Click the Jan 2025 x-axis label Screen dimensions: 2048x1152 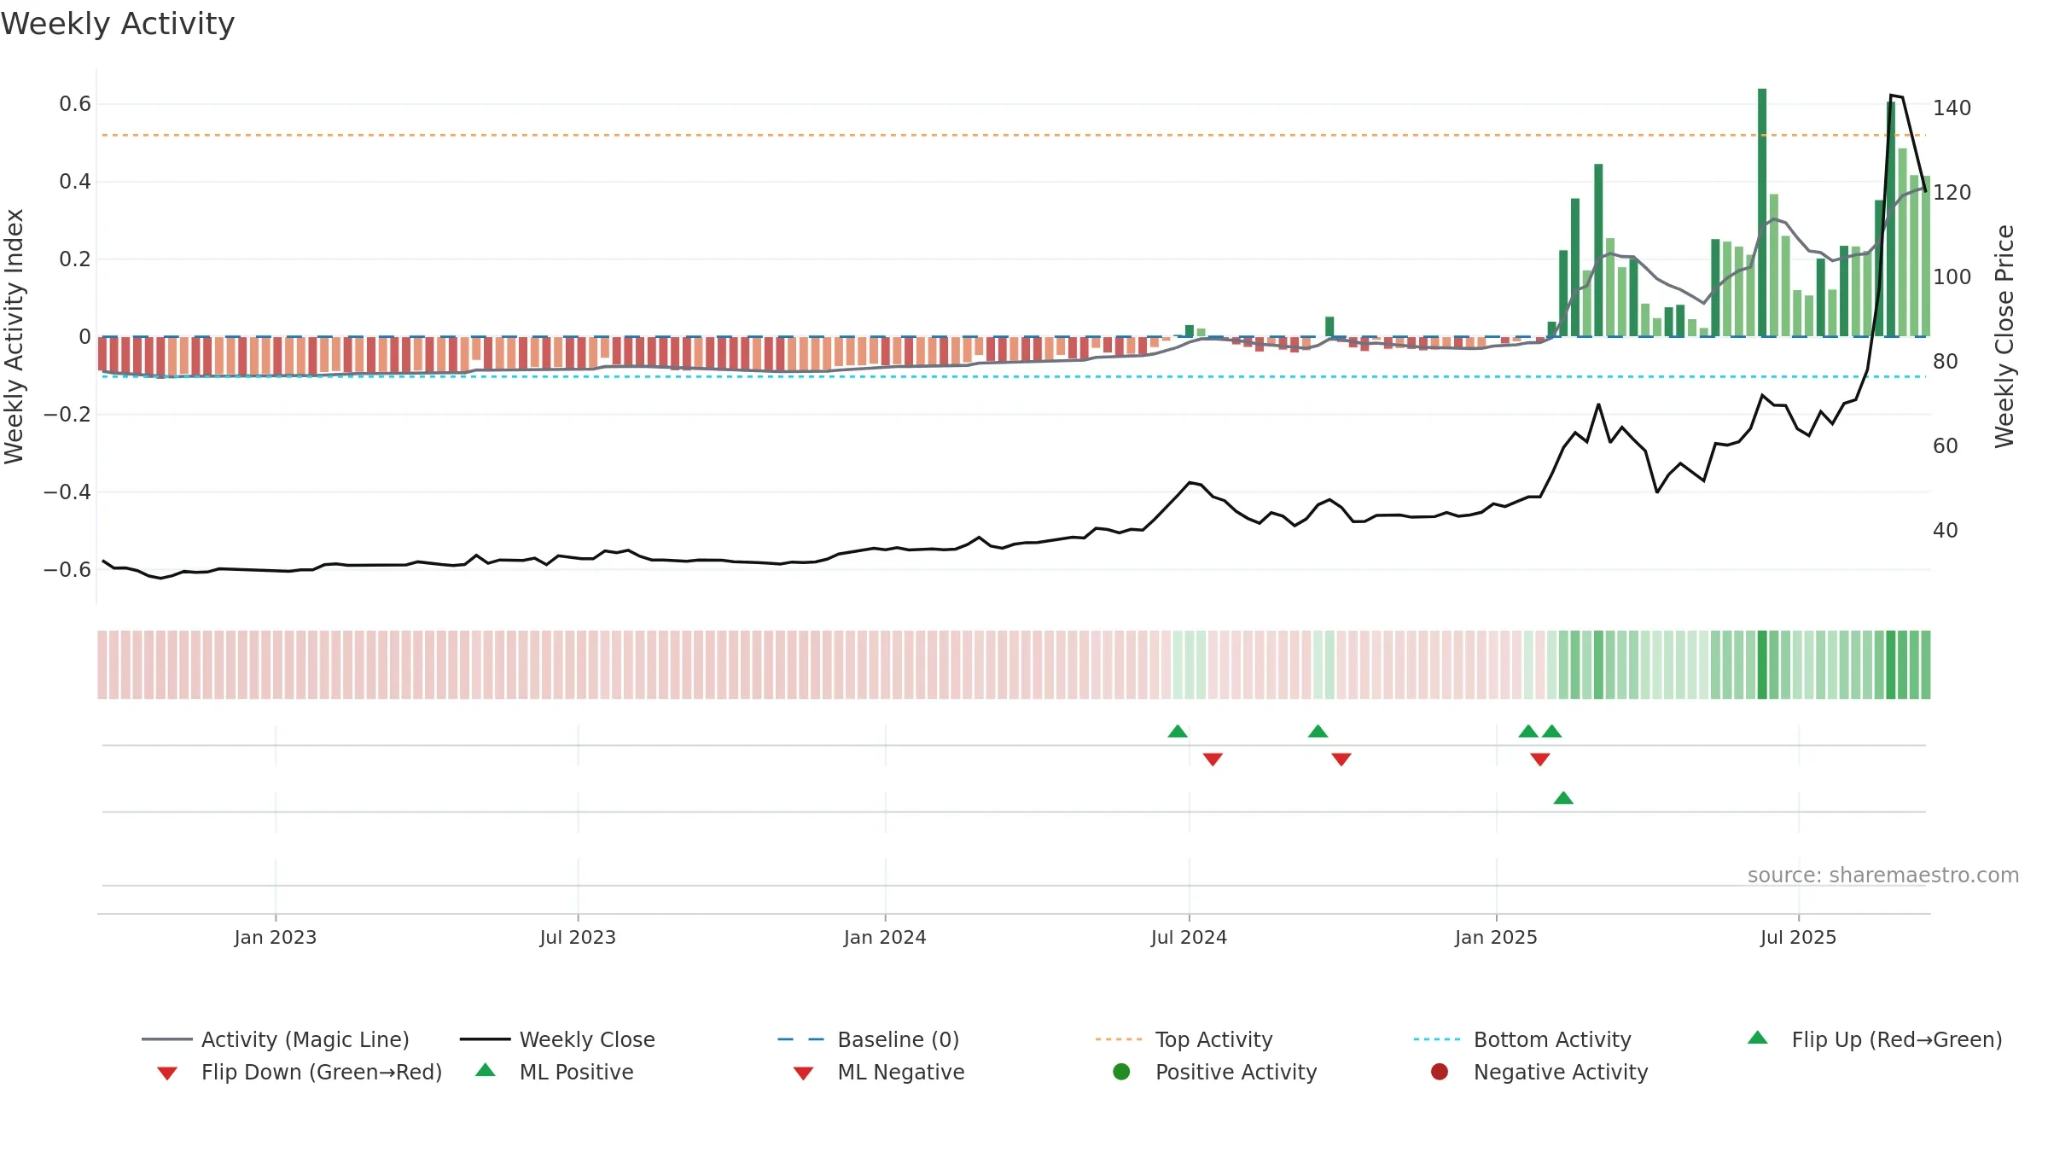pos(1496,937)
